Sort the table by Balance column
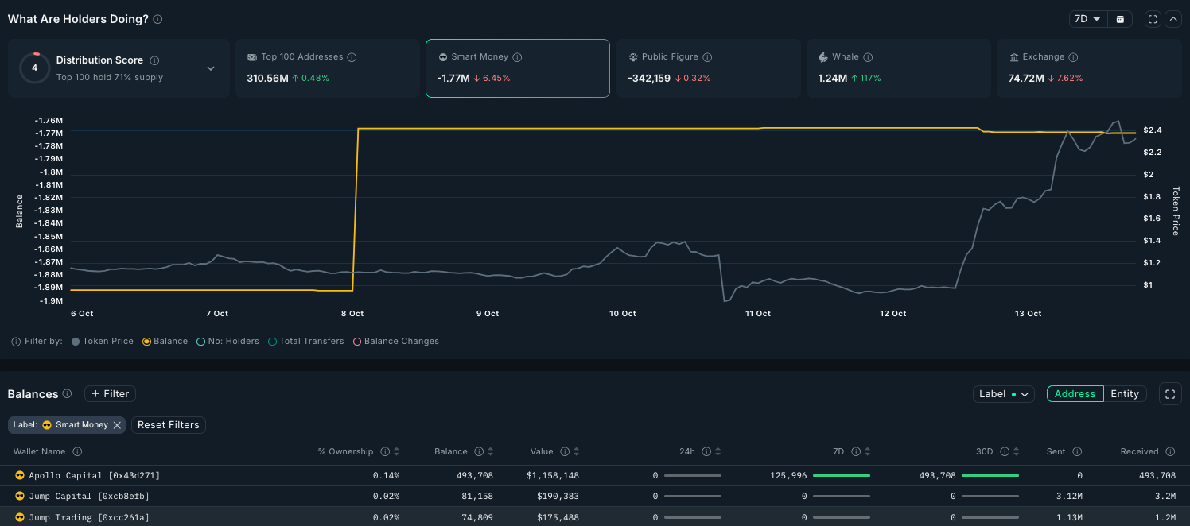Screen dimensions: 1190x526 click(491, 451)
